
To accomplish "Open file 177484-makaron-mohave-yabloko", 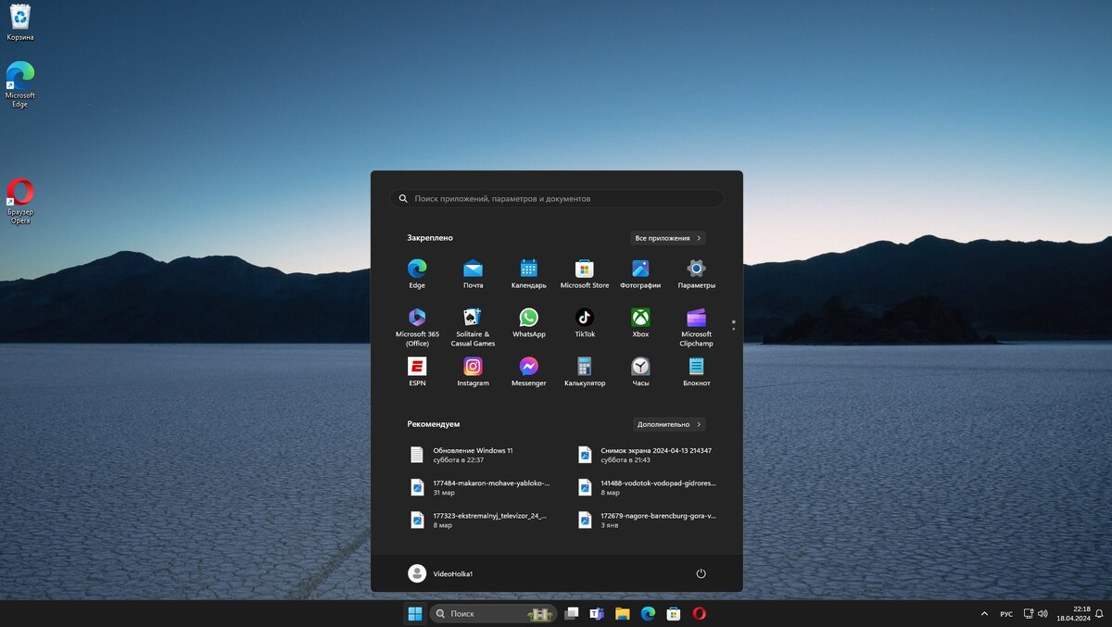I will [481, 487].
